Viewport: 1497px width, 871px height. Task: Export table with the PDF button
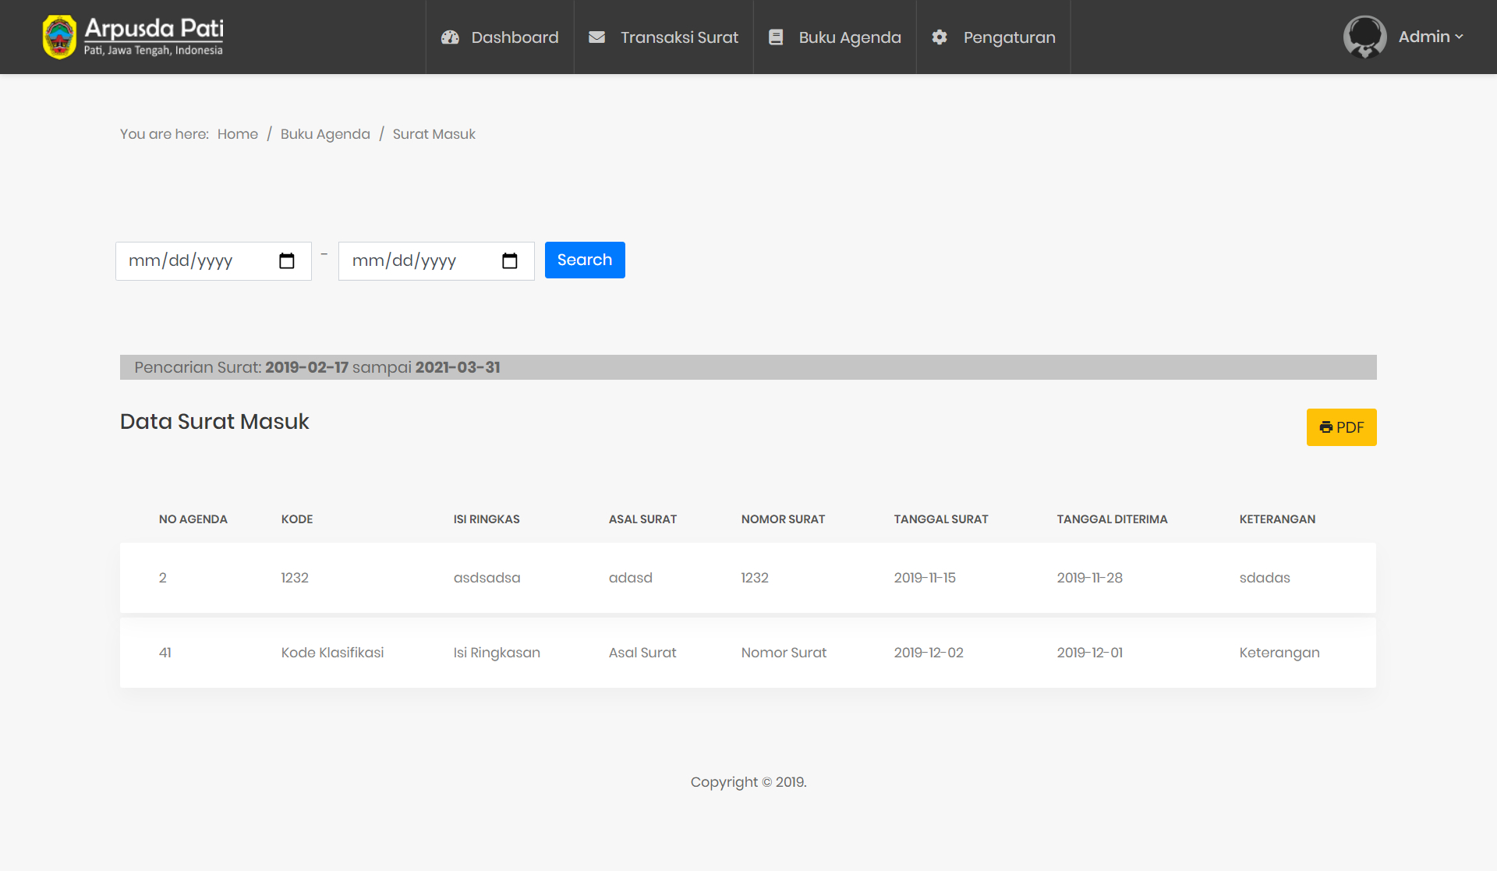click(1341, 427)
